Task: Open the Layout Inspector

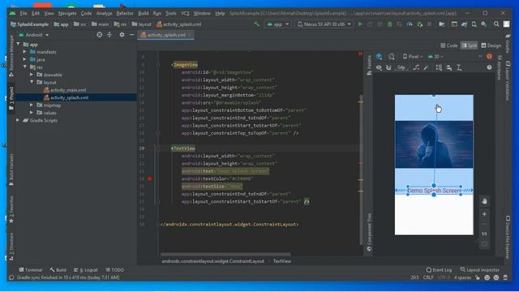Action: click(x=479, y=270)
